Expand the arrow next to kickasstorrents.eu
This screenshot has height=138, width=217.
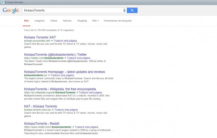click(x=49, y=75)
